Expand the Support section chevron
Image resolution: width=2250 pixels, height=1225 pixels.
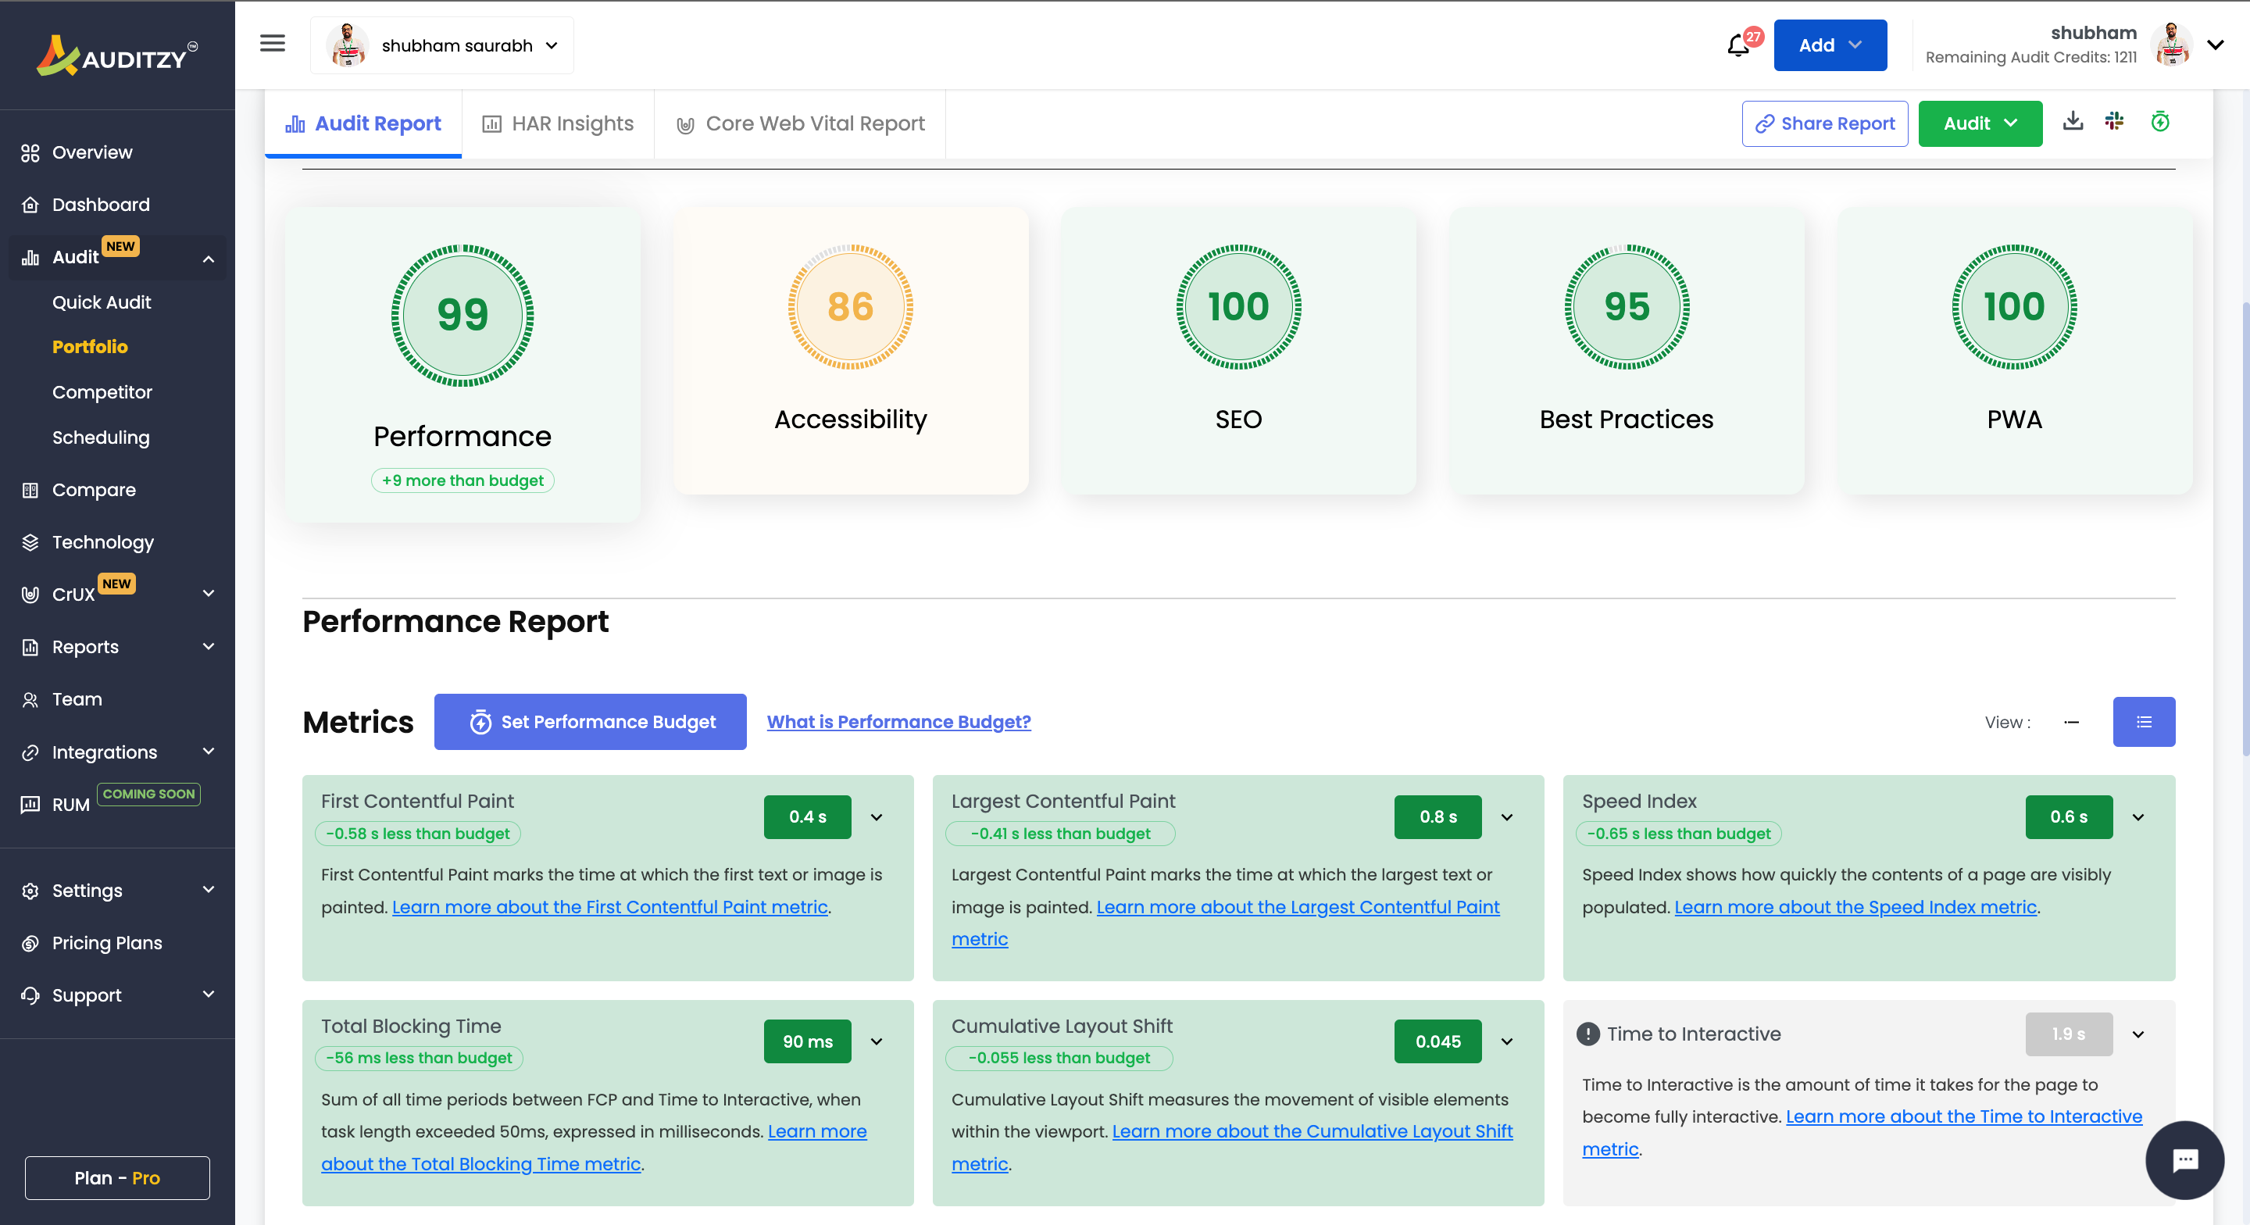pos(208,995)
